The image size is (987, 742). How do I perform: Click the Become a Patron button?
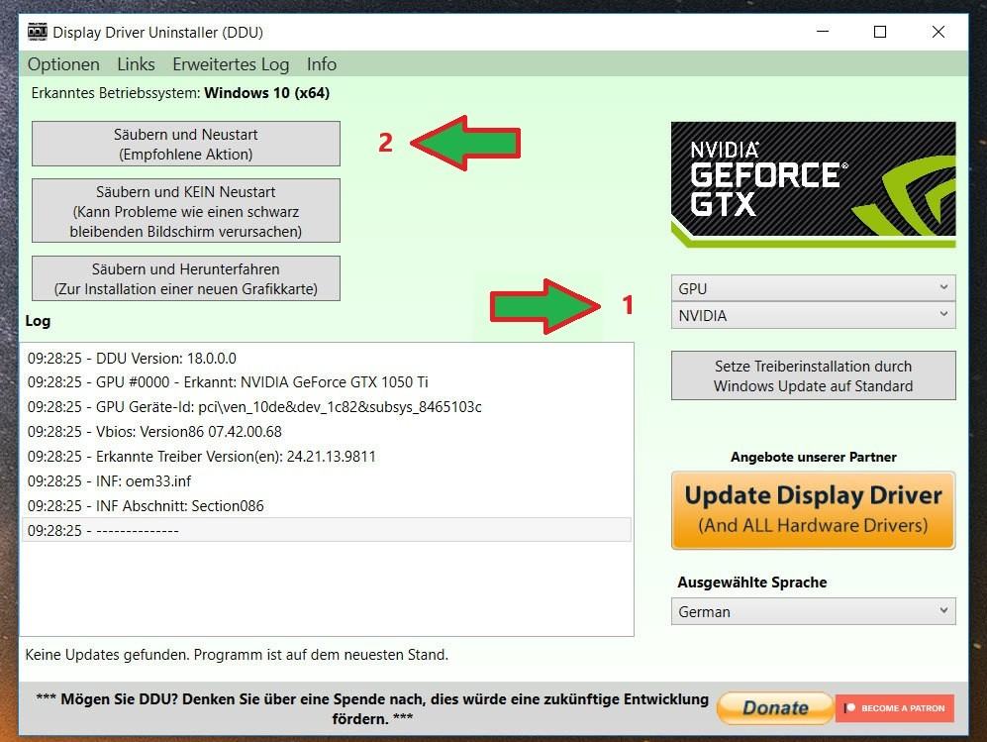[895, 708]
